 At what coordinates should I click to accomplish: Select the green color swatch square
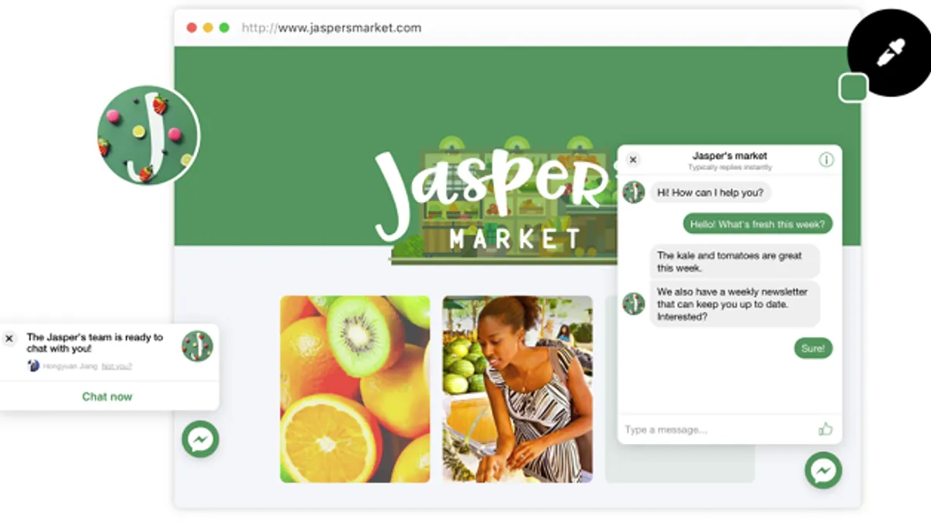[853, 88]
